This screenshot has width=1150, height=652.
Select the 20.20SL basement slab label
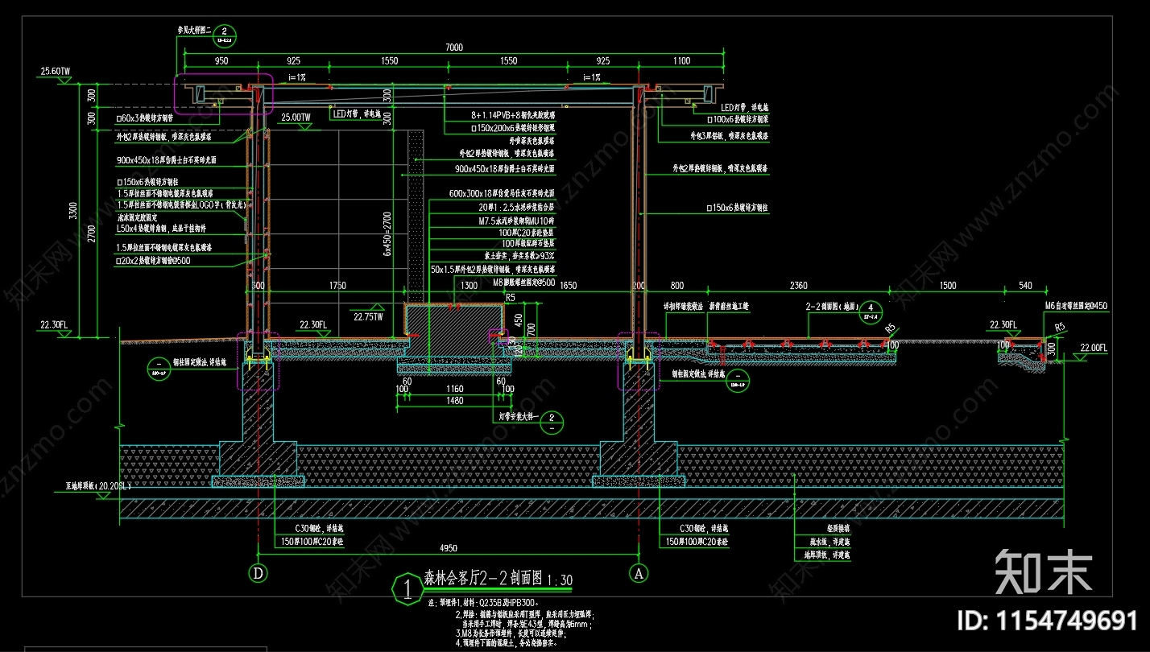point(97,488)
